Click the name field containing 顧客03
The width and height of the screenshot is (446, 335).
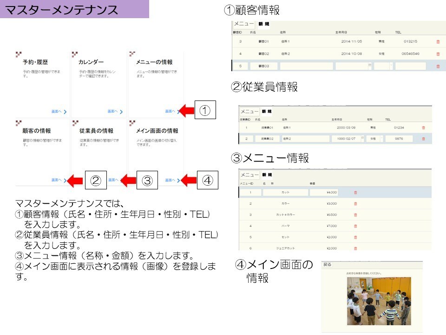point(263,66)
